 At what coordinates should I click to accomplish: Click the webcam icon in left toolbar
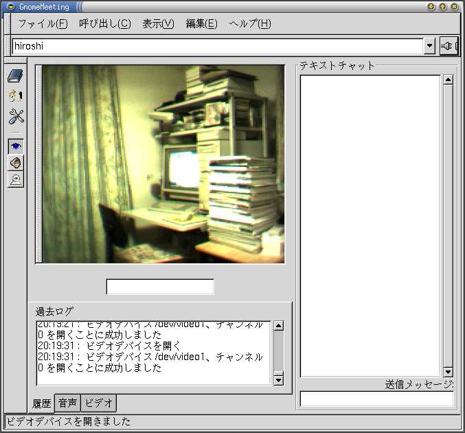(x=15, y=180)
